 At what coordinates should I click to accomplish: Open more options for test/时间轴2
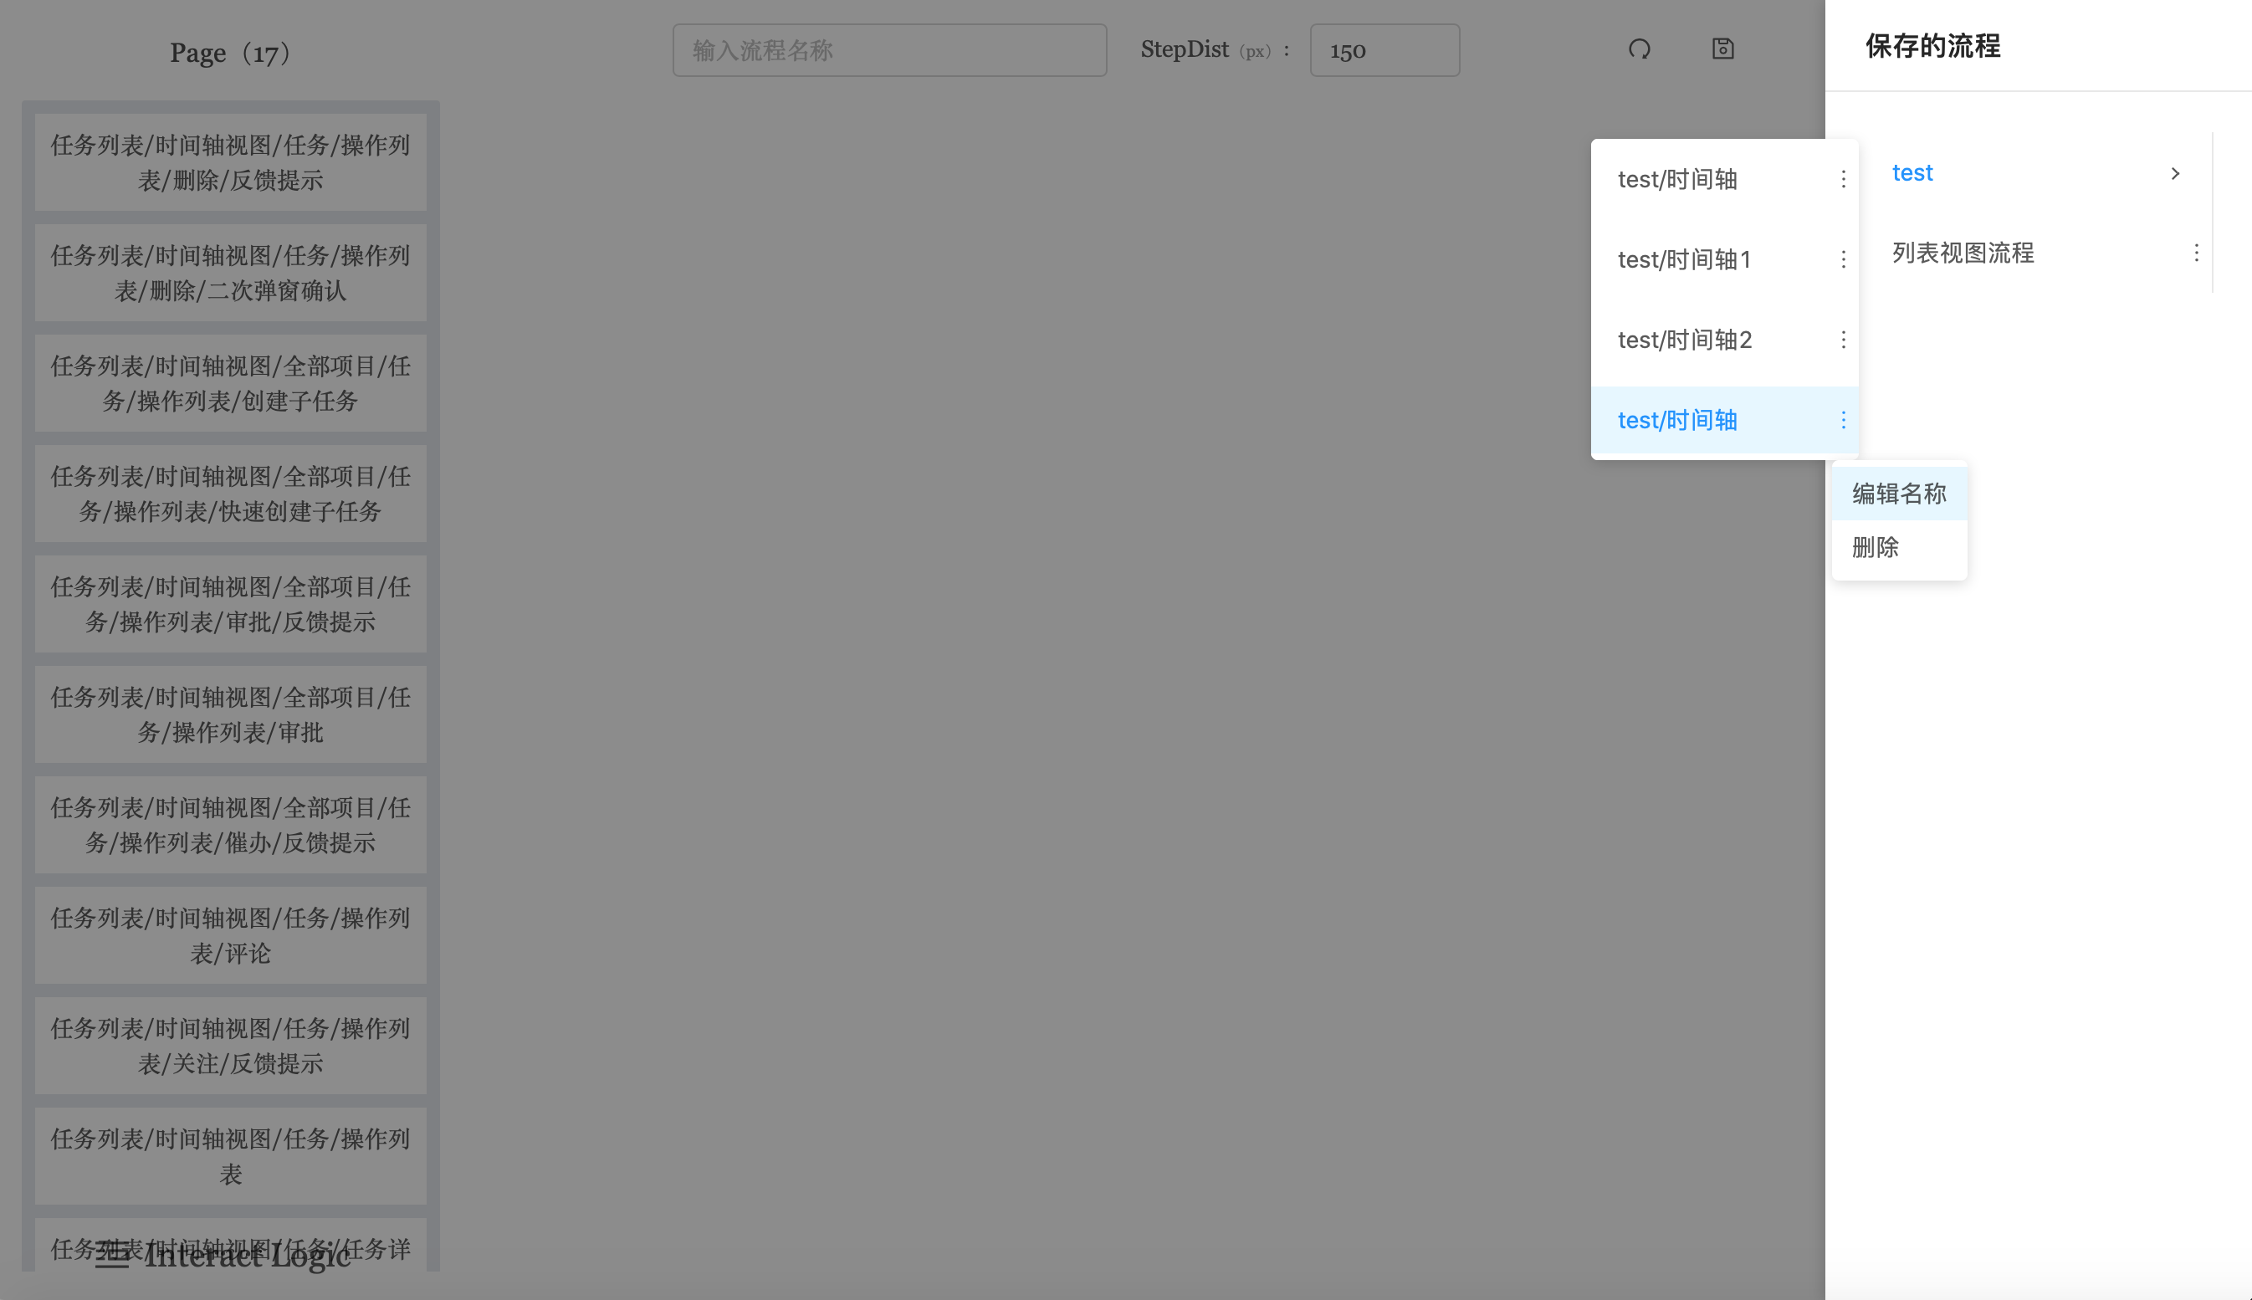point(1843,340)
